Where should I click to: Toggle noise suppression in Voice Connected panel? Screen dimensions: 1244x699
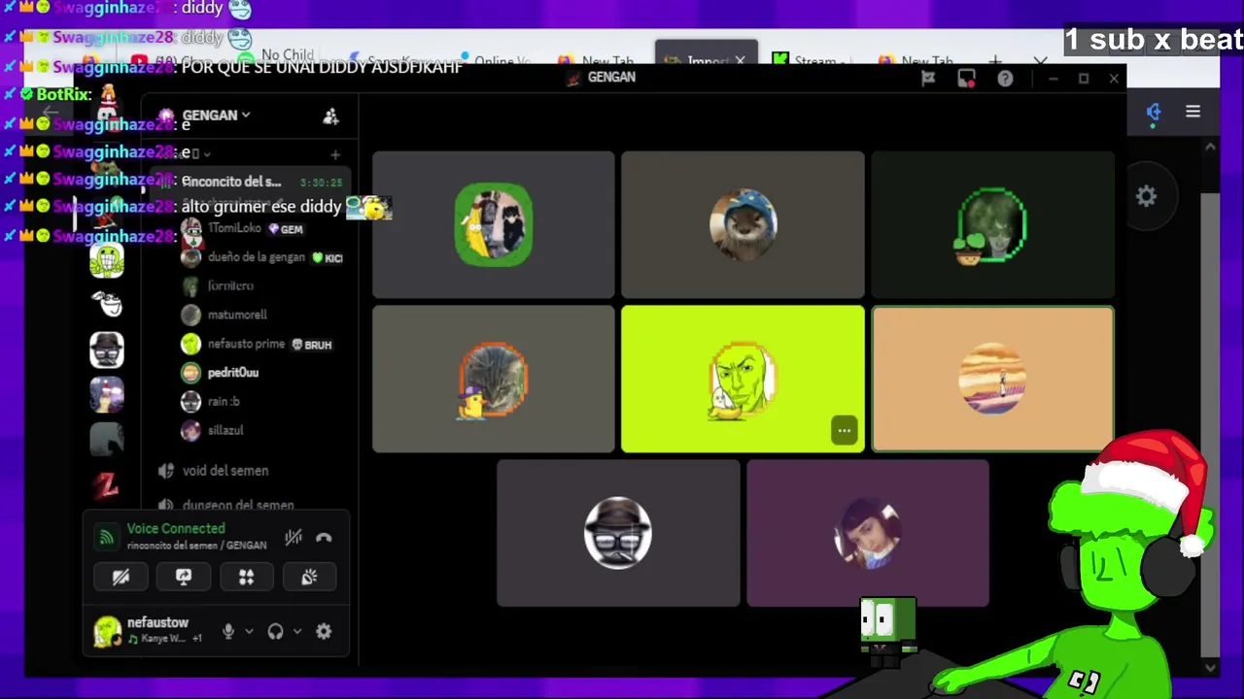(294, 537)
